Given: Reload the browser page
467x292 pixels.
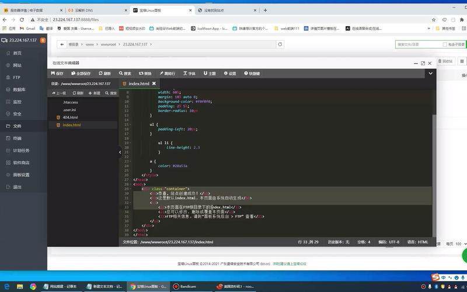Looking at the screenshot, I should (x=22, y=20).
